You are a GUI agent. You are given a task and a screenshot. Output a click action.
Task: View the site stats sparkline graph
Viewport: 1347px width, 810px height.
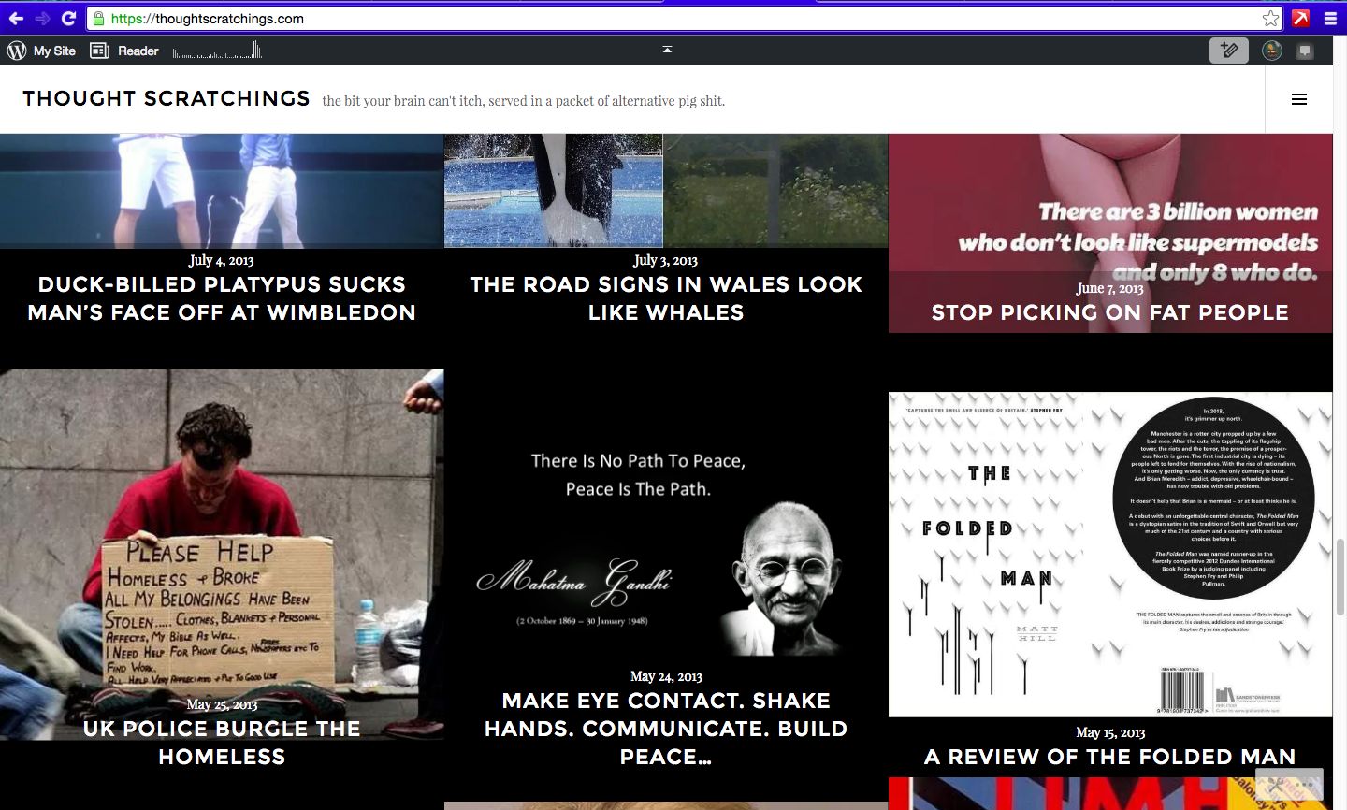(x=217, y=51)
